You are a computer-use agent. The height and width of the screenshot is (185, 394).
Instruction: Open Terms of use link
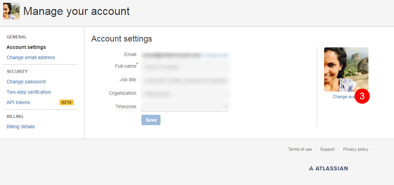pyautogui.click(x=300, y=149)
